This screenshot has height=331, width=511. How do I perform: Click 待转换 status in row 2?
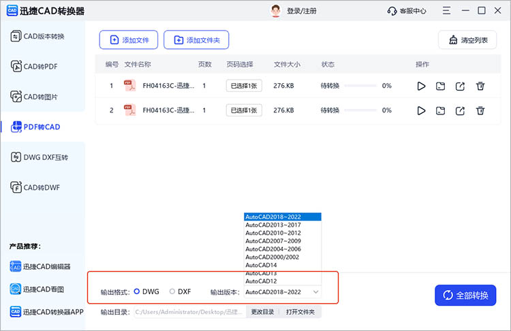(330, 110)
